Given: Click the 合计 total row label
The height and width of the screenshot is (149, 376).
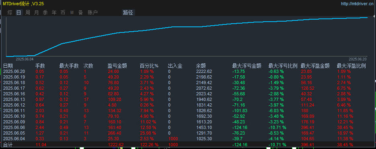Looking at the screenshot, I should 8,145.
